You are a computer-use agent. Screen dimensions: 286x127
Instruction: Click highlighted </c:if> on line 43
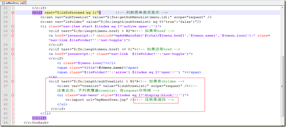(39, 118)
